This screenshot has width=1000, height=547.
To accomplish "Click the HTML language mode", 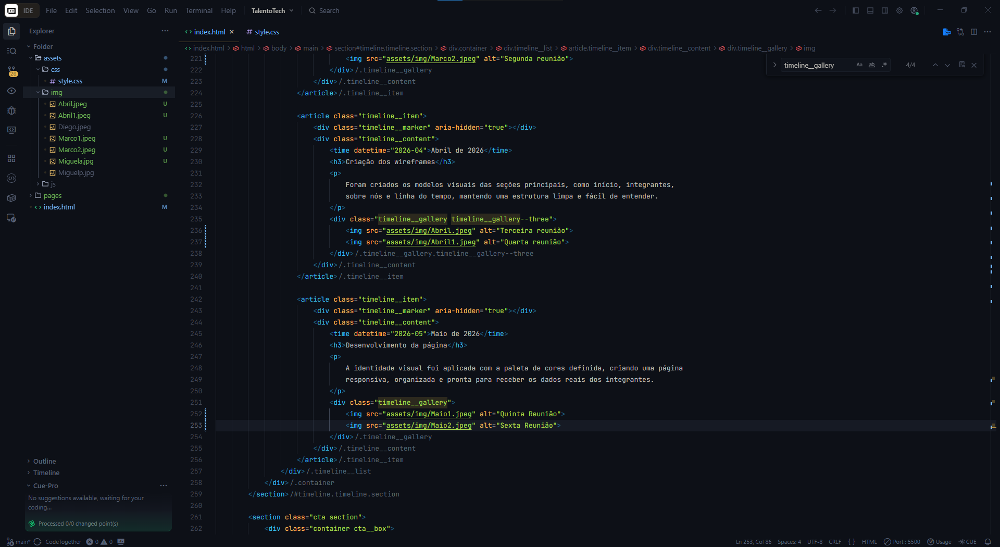I will tap(869, 542).
